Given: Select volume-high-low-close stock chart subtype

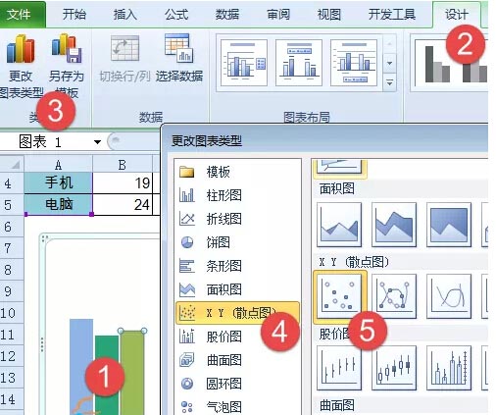Looking at the screenshot, I should tap(449, 368).
